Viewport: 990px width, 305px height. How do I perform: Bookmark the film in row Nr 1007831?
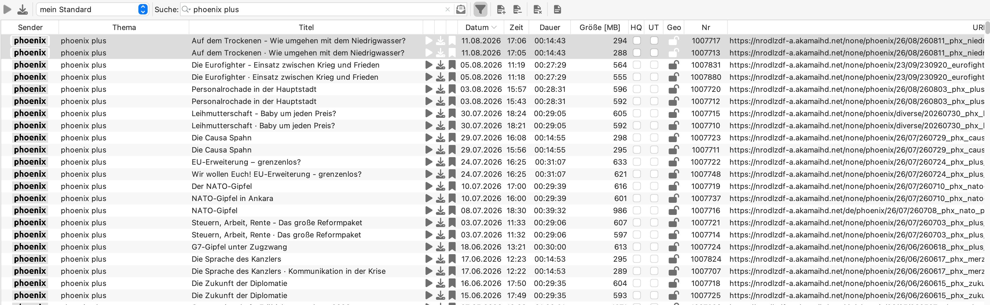click(x=452, y=65)
